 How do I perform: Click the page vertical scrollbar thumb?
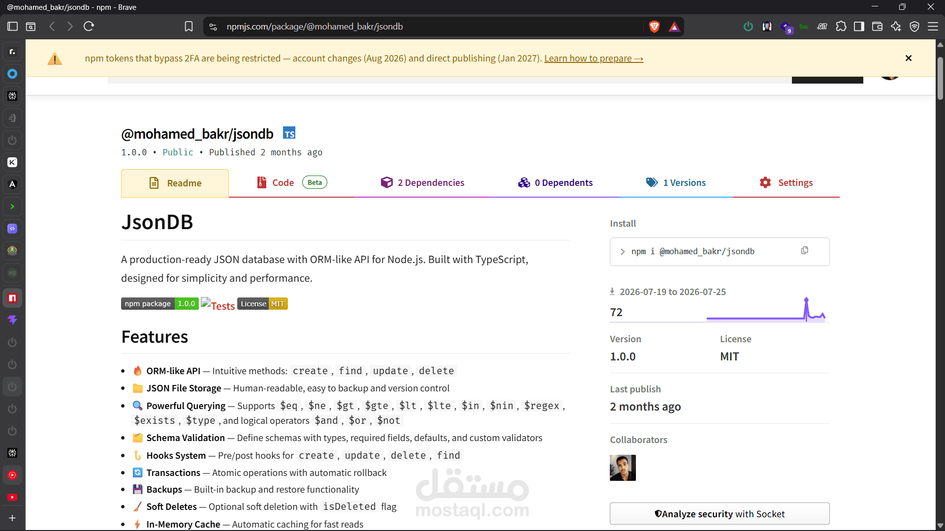(x=940, y=79)
